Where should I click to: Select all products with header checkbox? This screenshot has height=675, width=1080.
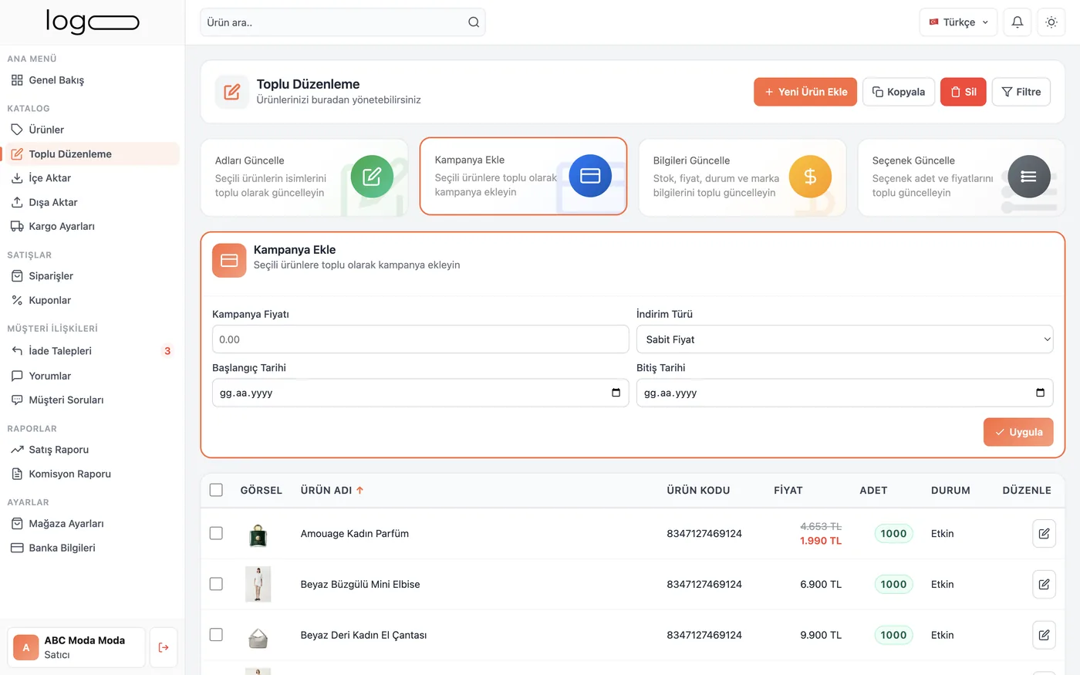pos(216,490)
